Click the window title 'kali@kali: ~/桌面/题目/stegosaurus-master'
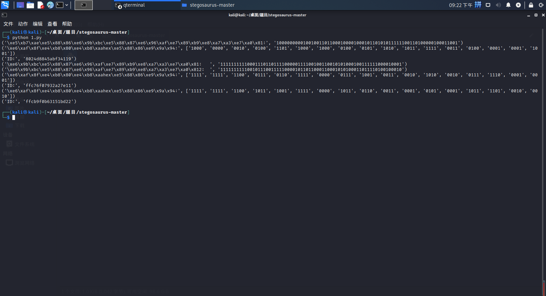The width and height of the screenshot is (546, 296). coord(267,15)
